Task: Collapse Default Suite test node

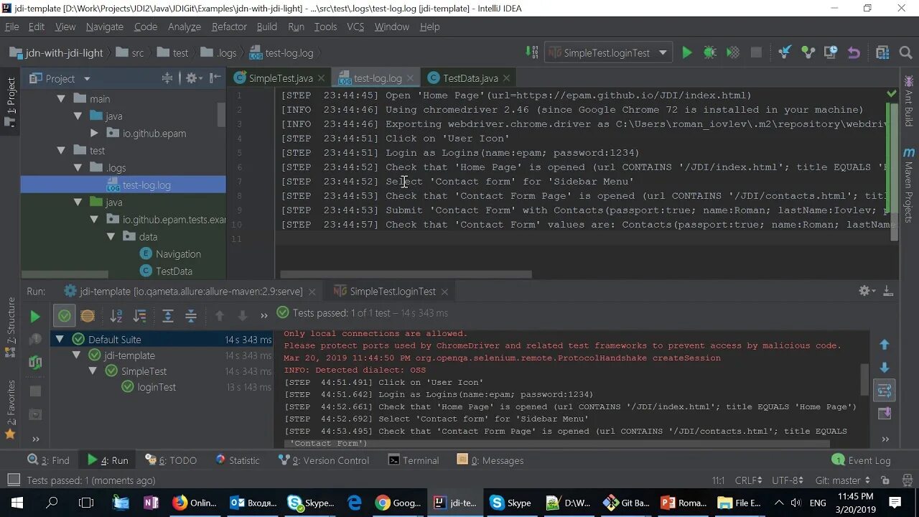Action: [60, 339]
